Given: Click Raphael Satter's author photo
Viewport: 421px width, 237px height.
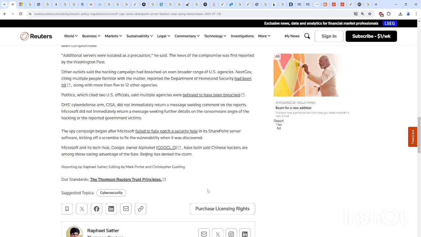Looking at the screenshot, I should click(74, 232).
